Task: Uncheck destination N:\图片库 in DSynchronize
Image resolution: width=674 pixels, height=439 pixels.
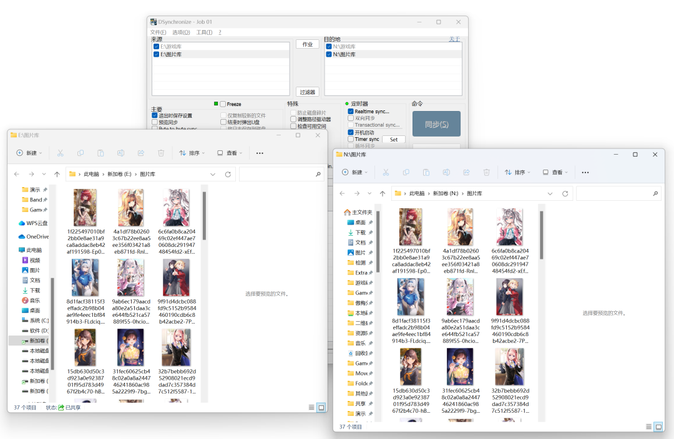Action: click(329, 54)
